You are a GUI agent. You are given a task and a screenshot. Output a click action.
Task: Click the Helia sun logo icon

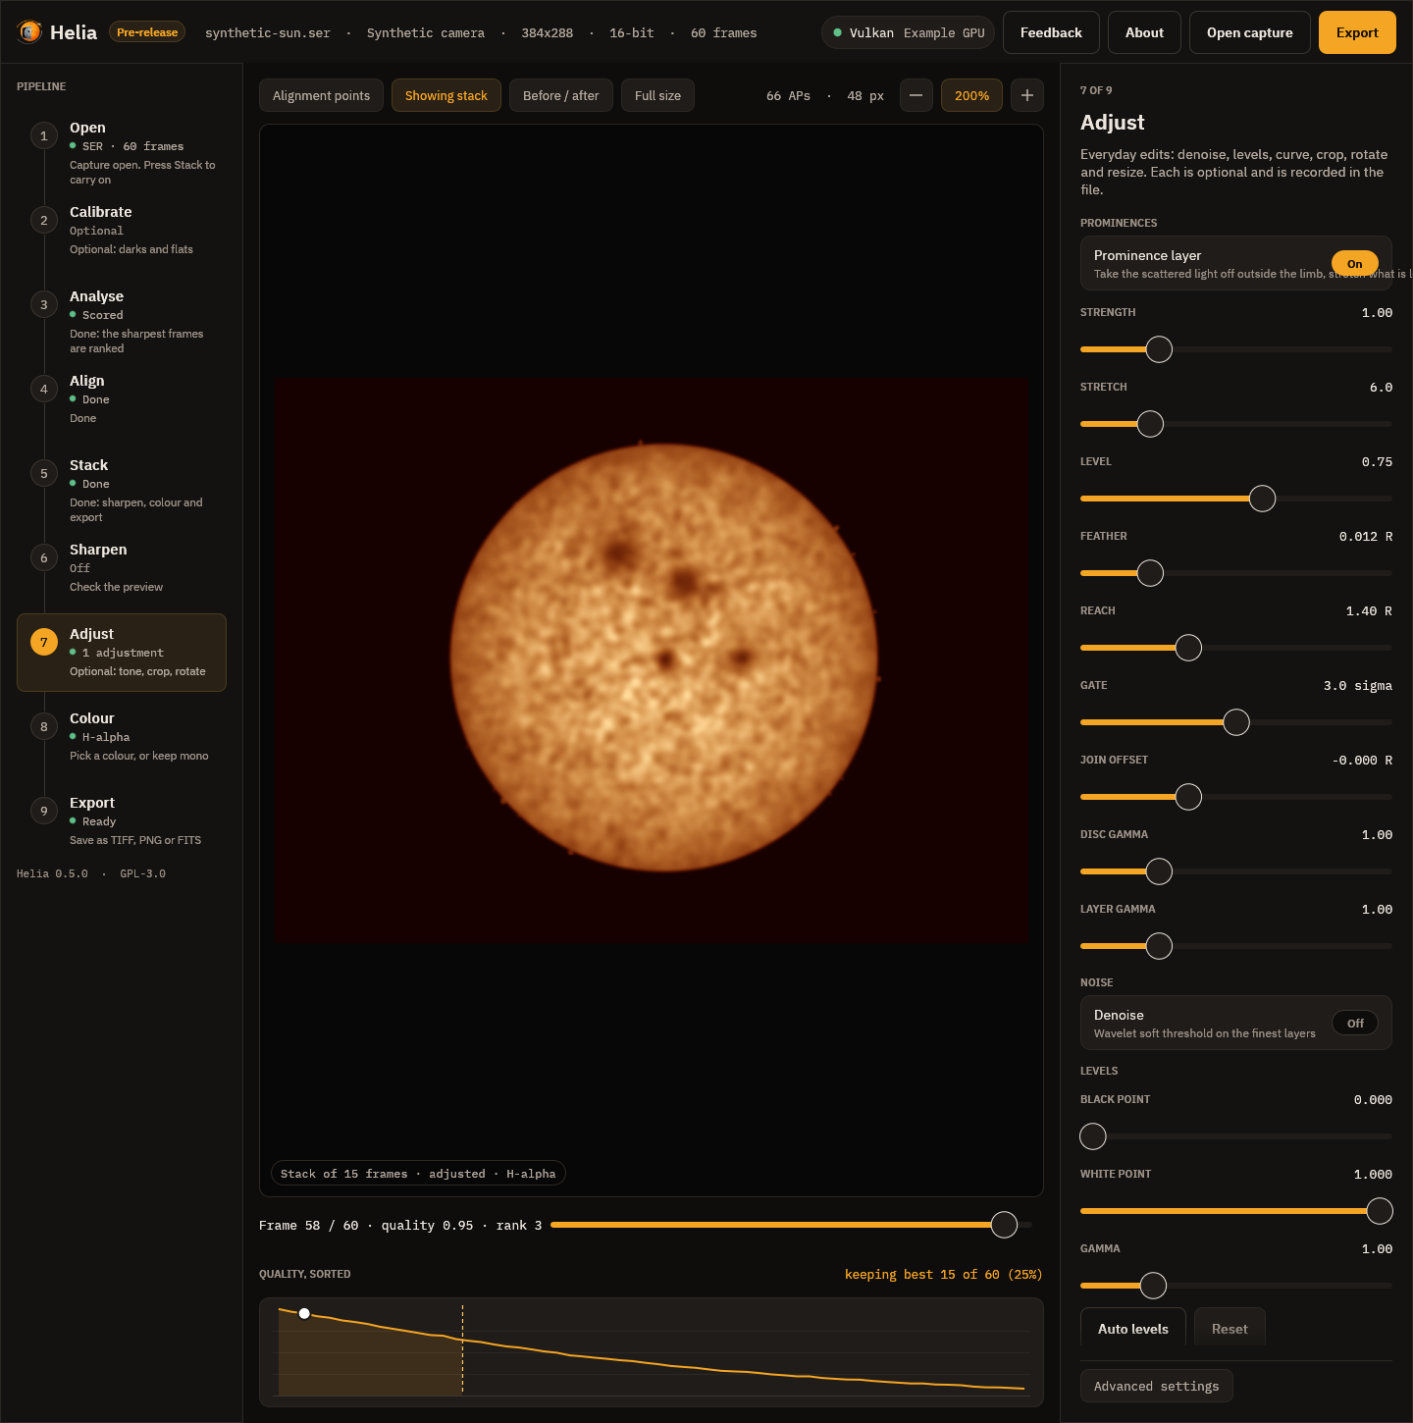point(29,32)
